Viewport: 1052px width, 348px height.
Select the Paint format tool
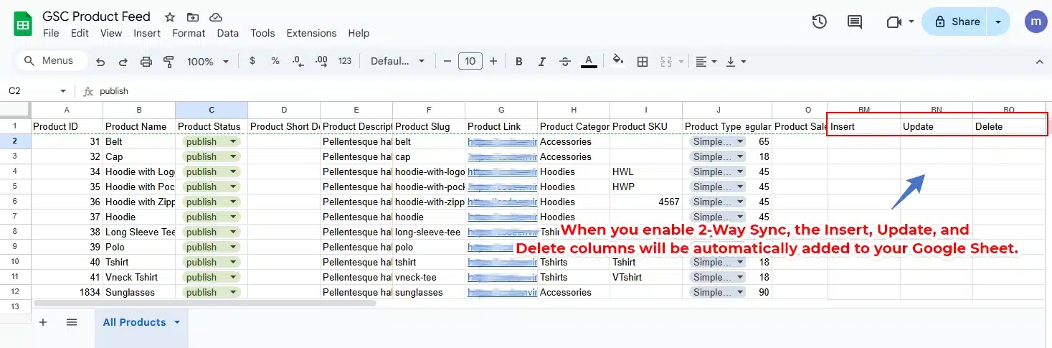169,62
